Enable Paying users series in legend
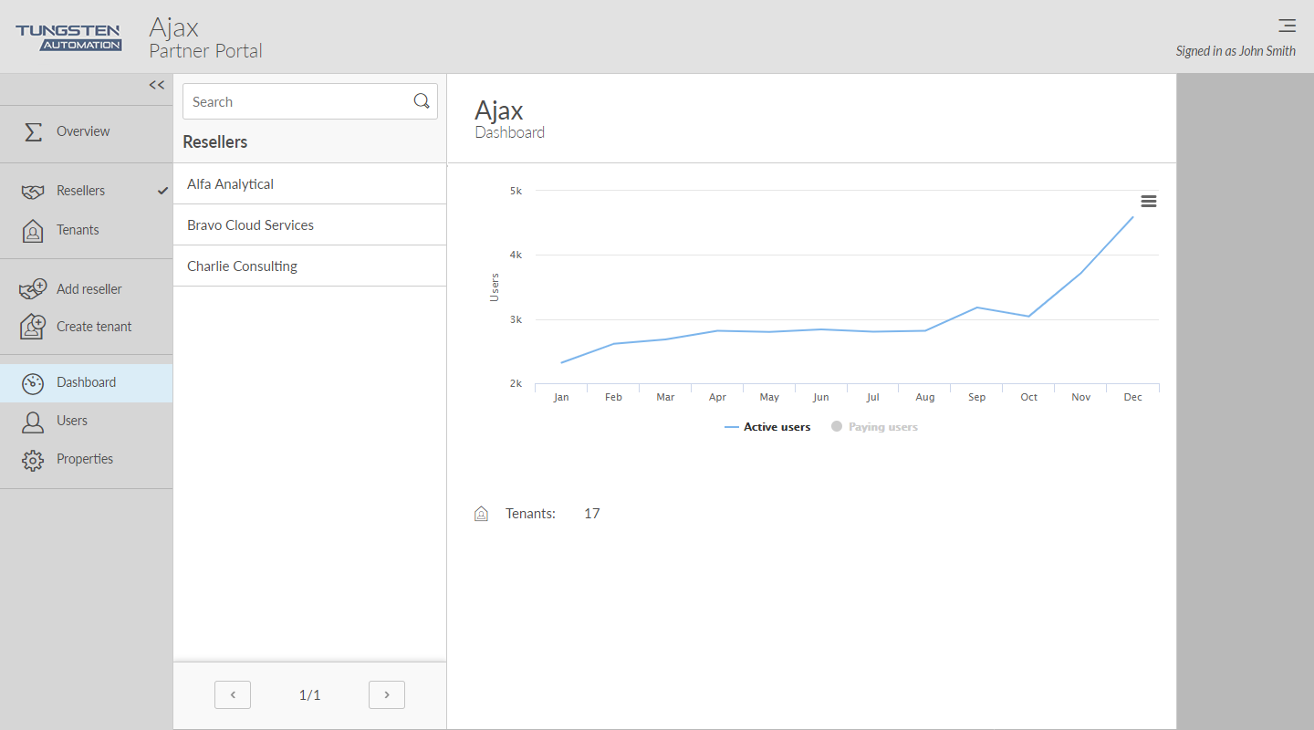This screenshot has height=730, width=1314. click(x=874, y=427)
